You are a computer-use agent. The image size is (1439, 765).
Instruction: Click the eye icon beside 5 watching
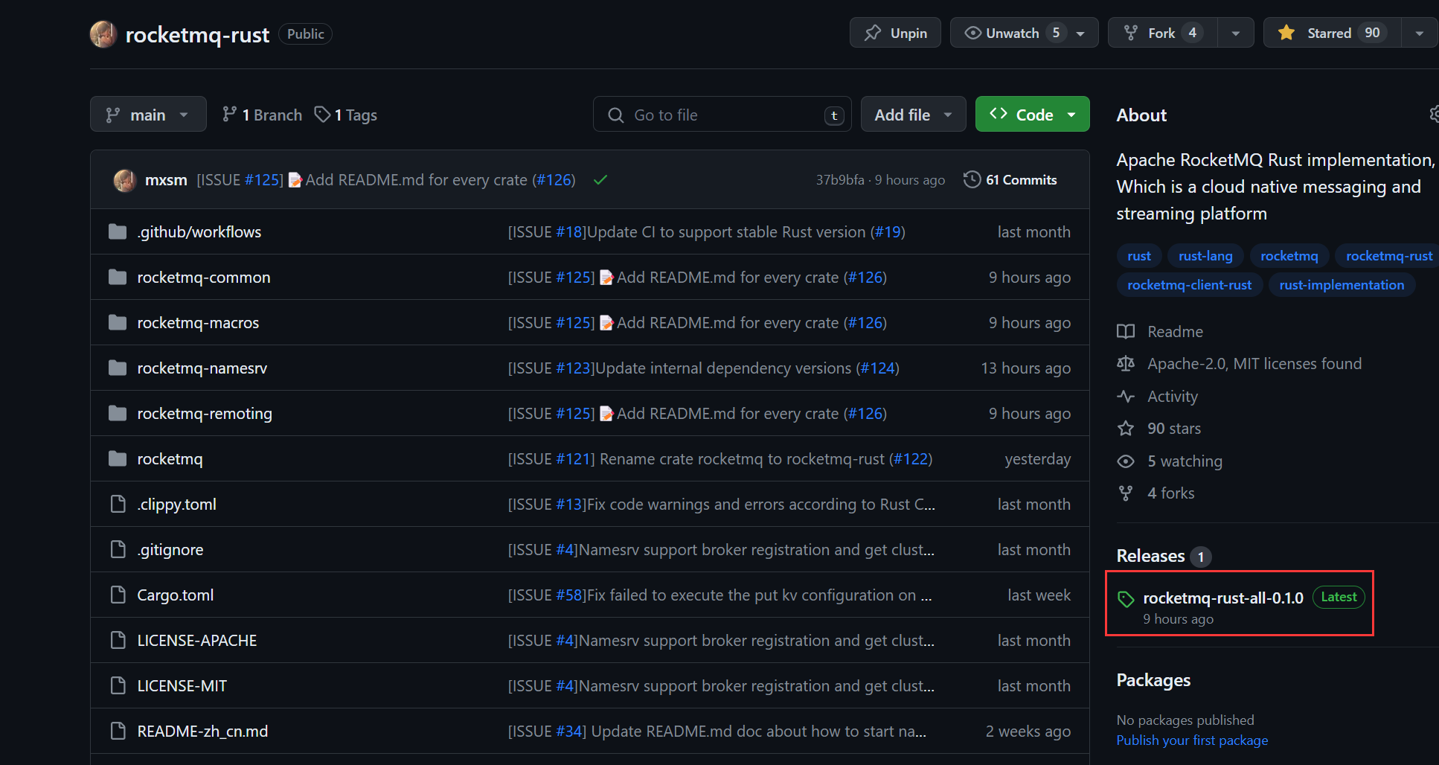click(x=1126, y=461)
